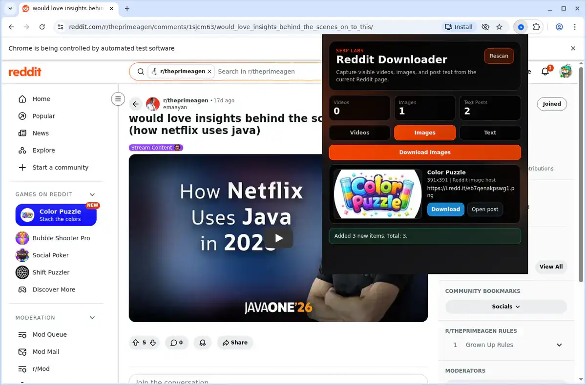Image resolution: width=586 pixels, height=385 pixels.
Task: Expand the Socials bookmarks dropdown
Action: 506,307
